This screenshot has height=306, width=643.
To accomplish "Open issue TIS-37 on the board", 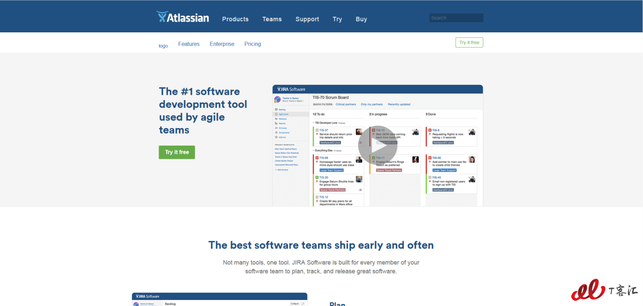I will click(323, 130).
